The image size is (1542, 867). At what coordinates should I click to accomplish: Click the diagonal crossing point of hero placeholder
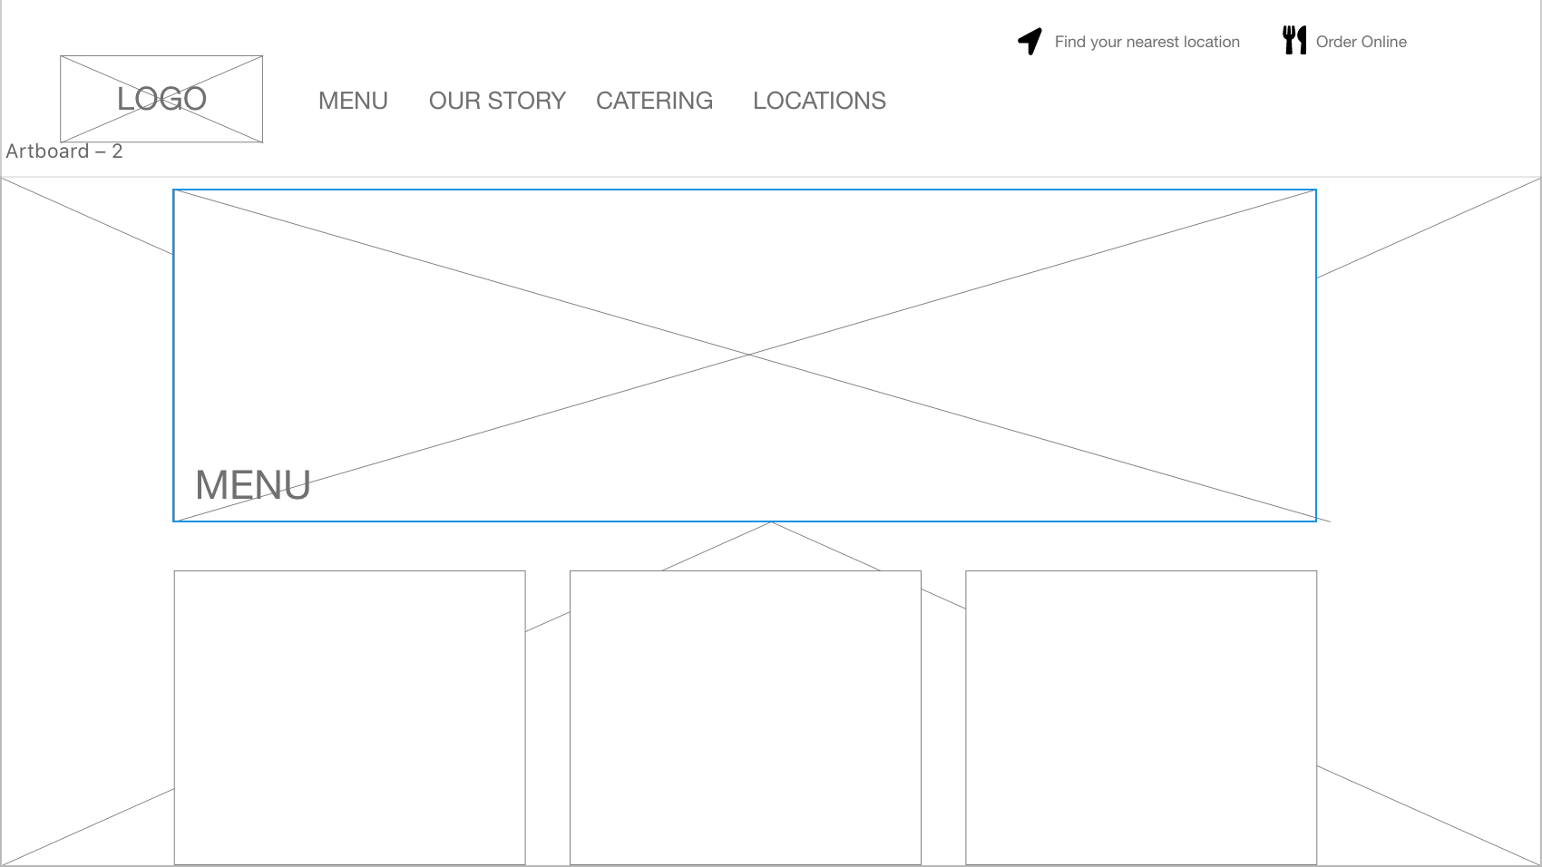pos(747,356)
